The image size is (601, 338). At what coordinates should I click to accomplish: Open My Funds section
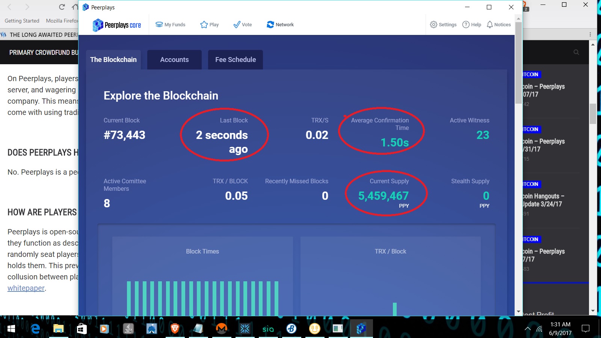click(x=170, y=25)
